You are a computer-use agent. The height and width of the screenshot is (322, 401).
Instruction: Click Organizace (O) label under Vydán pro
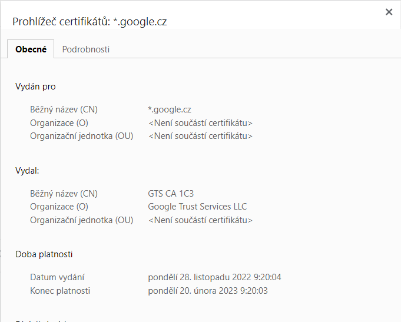[x=59, y=123]
